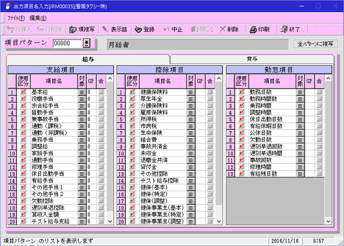The height and width of the screenshot is (246, 344).
Task: Click the 控除項目 section header
Action: coord(170,70)
